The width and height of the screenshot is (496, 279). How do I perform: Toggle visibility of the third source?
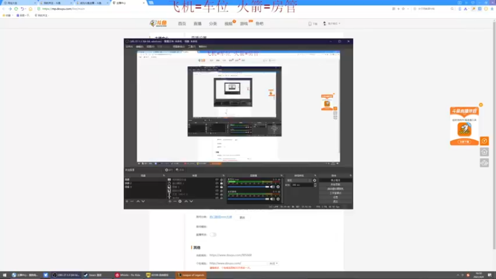(x=217, y=187)
